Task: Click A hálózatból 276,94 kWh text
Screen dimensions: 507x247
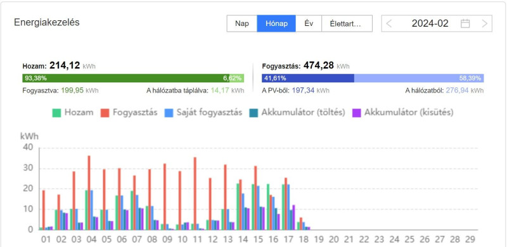Action: click(445, 91)
